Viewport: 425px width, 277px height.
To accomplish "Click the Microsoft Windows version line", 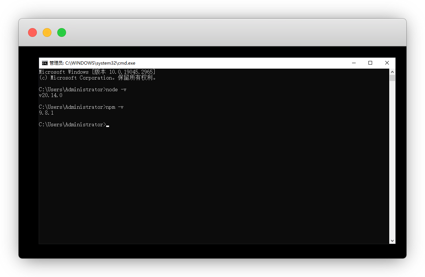I will pyautogui.click(x=97, y=72).
